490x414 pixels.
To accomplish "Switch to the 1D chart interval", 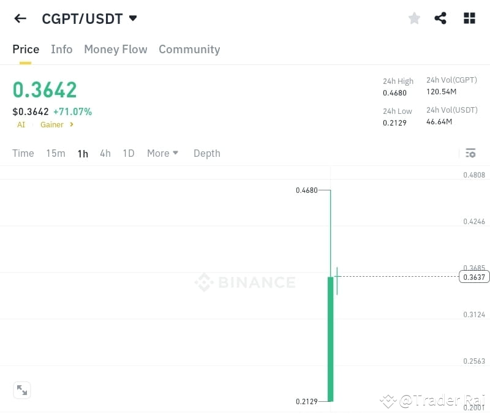I will click(128, 153).
